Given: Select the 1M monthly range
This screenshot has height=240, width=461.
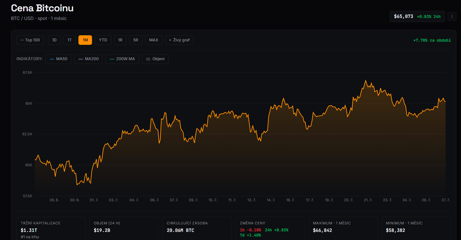Looking at the screenshot, I should (85, 40).
